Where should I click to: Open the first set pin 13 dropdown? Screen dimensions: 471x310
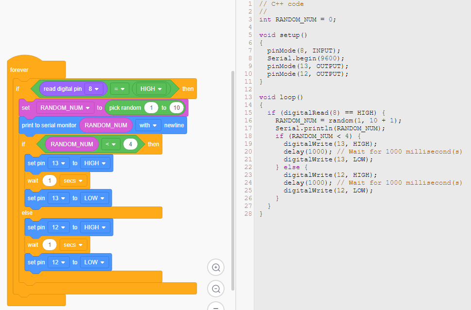coord(58,163)
